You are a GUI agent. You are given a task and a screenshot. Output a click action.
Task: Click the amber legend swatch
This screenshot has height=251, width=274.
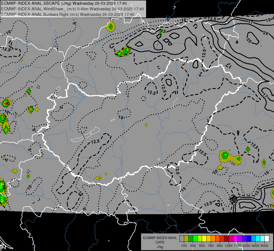pos(209,238)
